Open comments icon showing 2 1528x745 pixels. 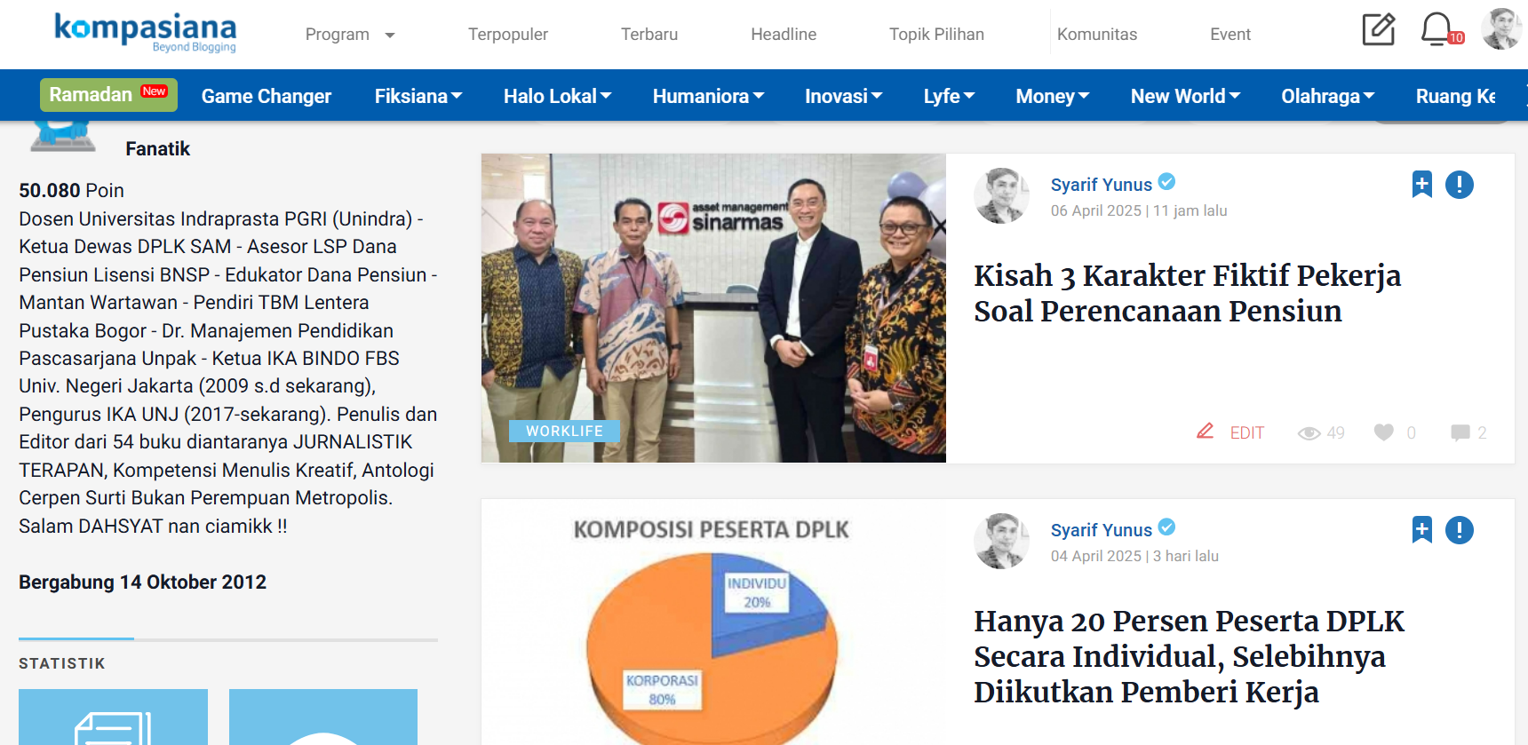pyautogui.click(x=1460, y=432)
